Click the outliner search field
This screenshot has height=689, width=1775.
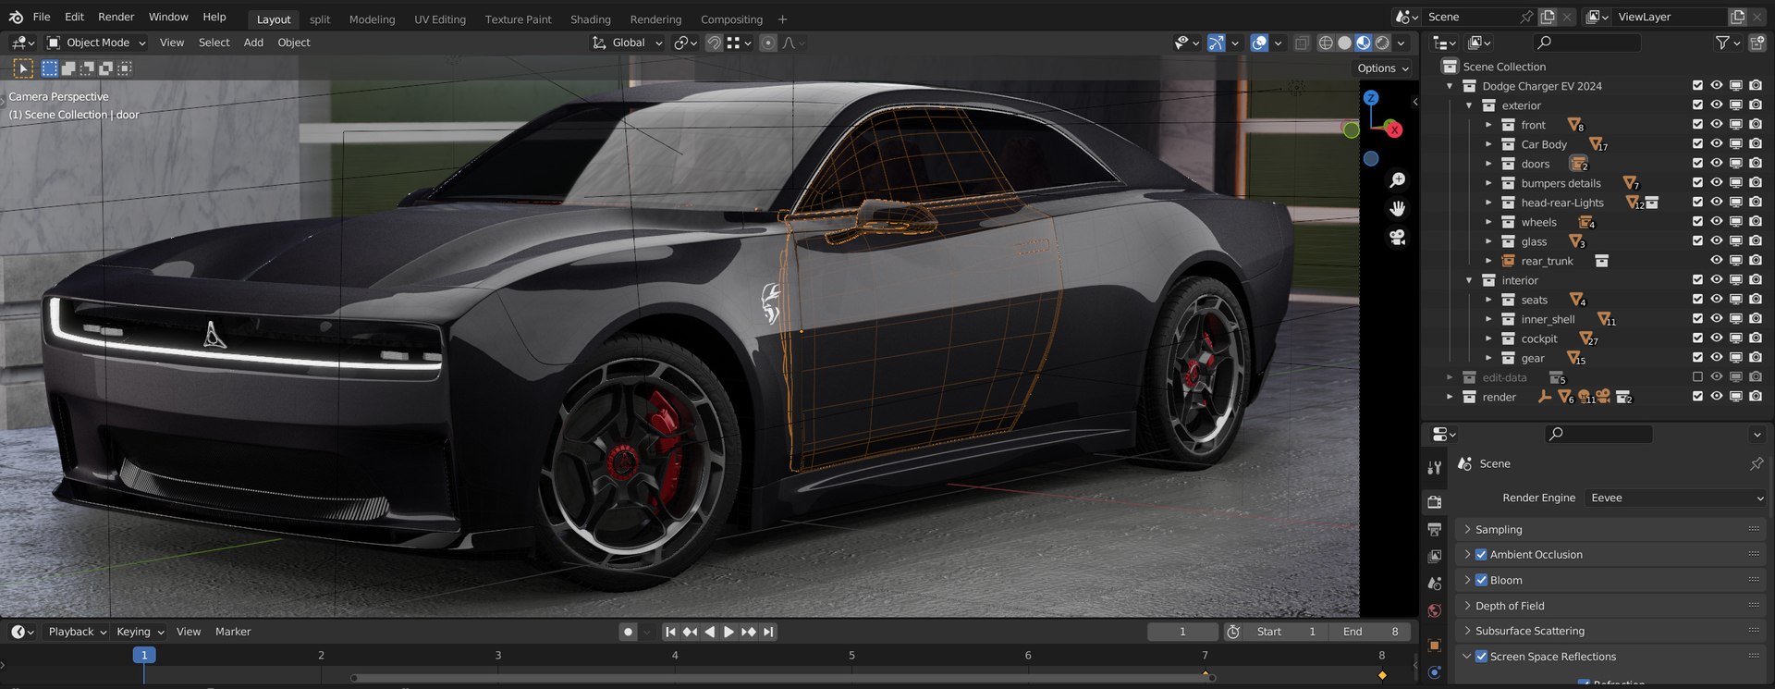1586,43
